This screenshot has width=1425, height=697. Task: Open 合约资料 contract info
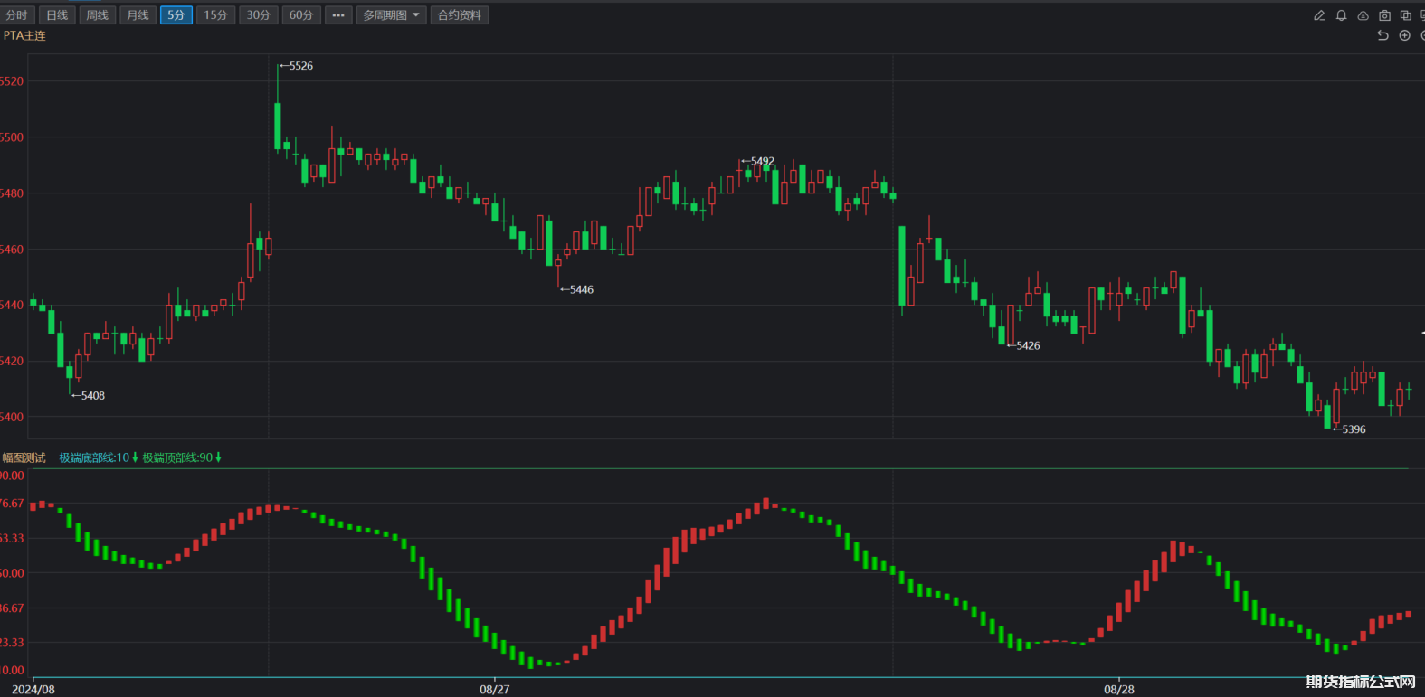tap(460, 15)
